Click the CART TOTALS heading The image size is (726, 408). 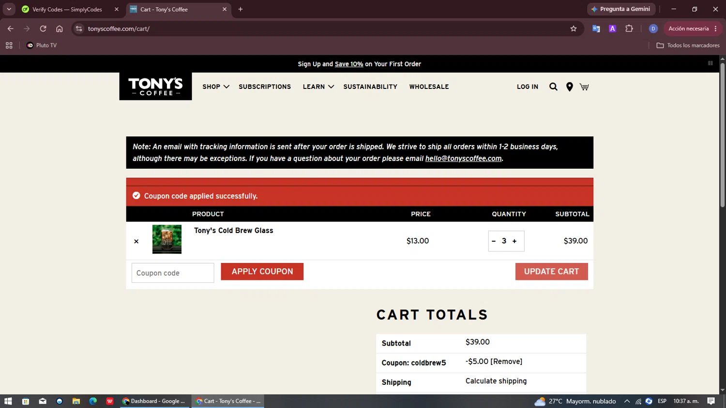click(x=432, y=315)
